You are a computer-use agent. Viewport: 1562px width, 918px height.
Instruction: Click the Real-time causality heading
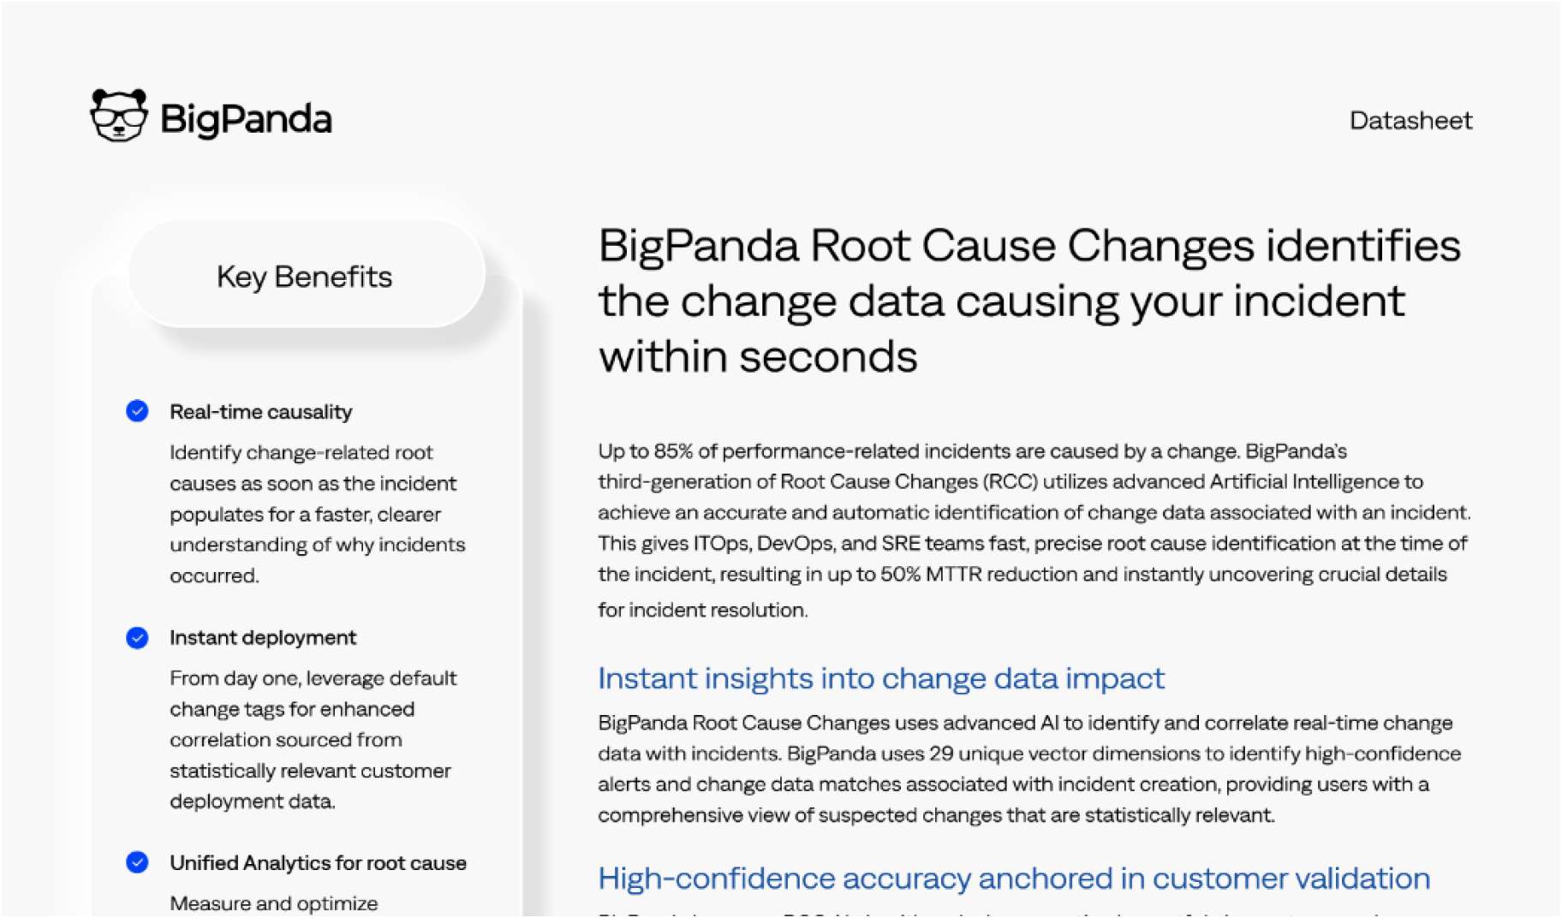pyautogui.click(x=261, y=412)
